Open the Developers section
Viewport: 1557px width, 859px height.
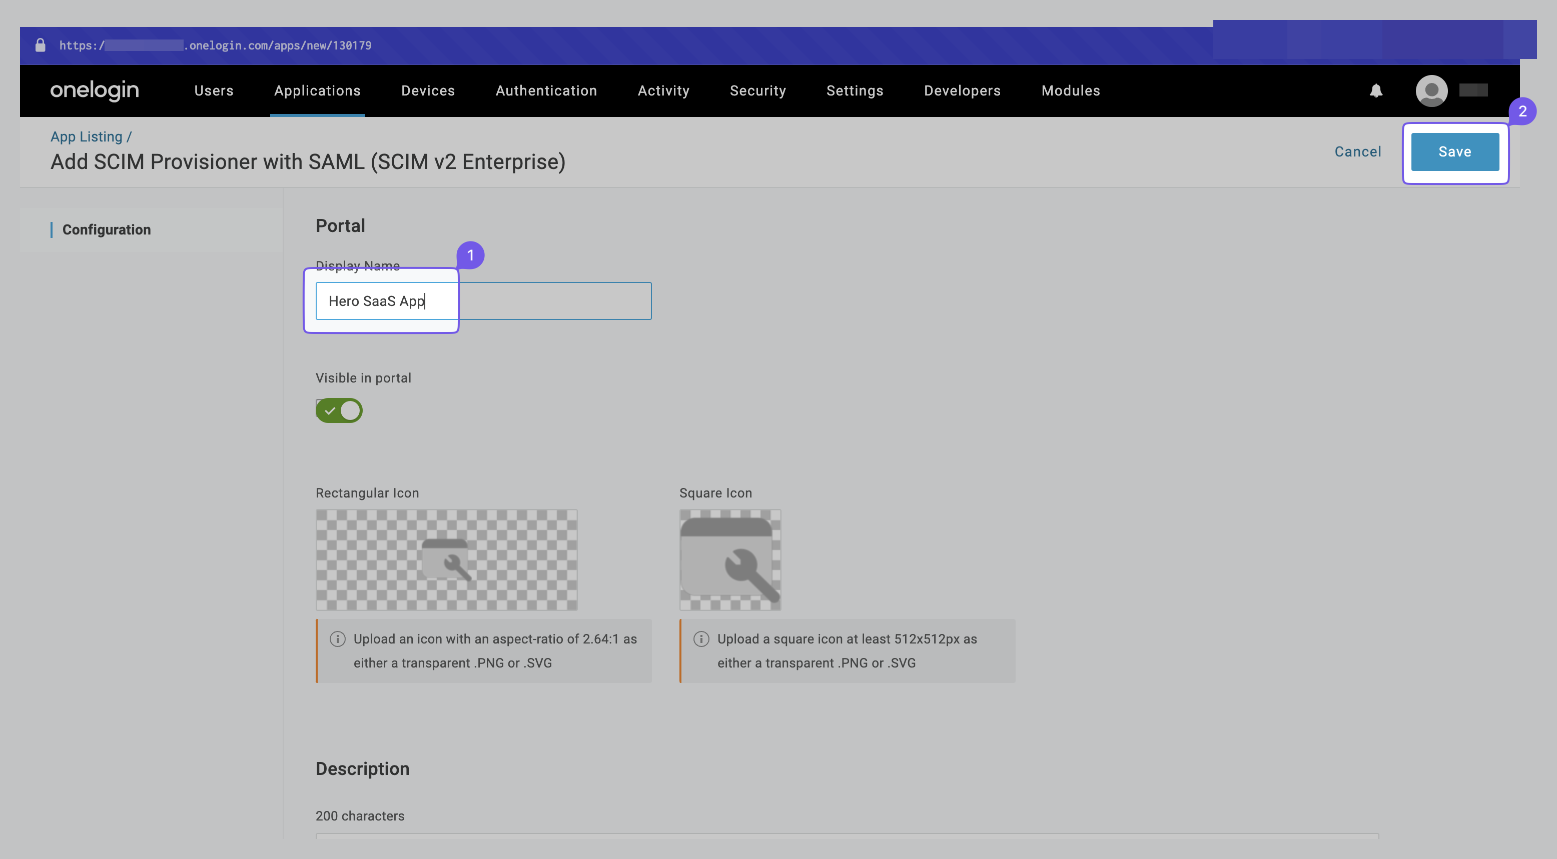pyautogui.click(x=962, y=90)
